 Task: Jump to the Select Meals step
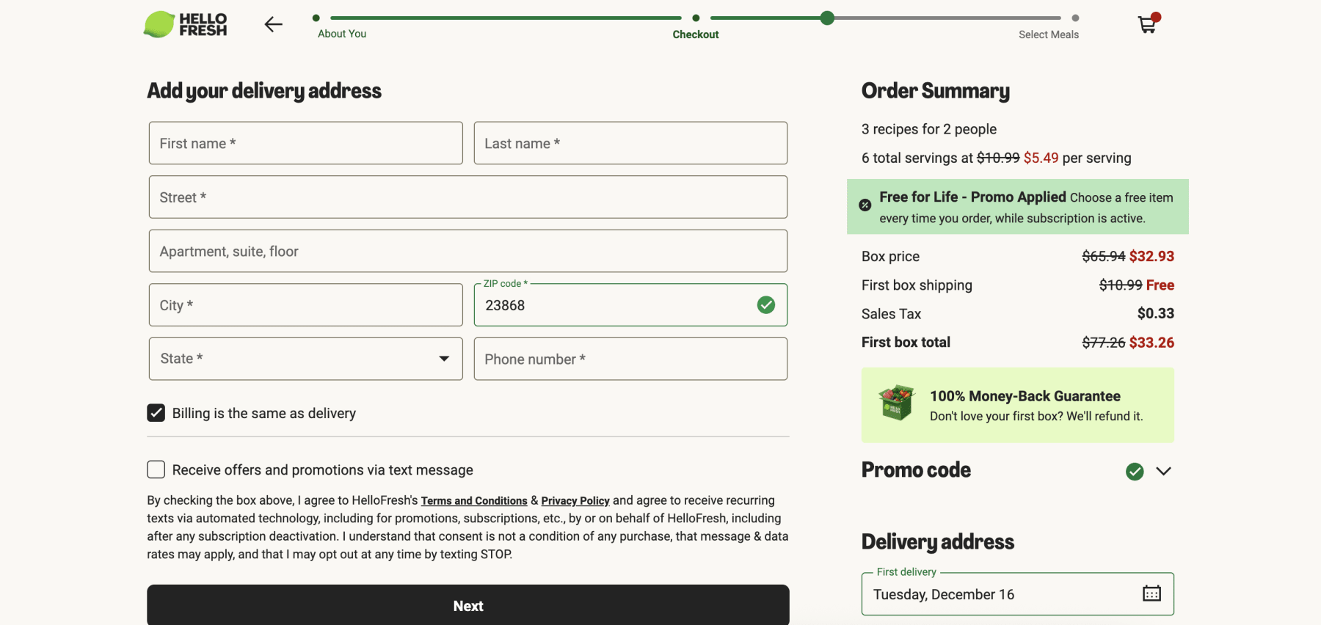click(1048, 34)
